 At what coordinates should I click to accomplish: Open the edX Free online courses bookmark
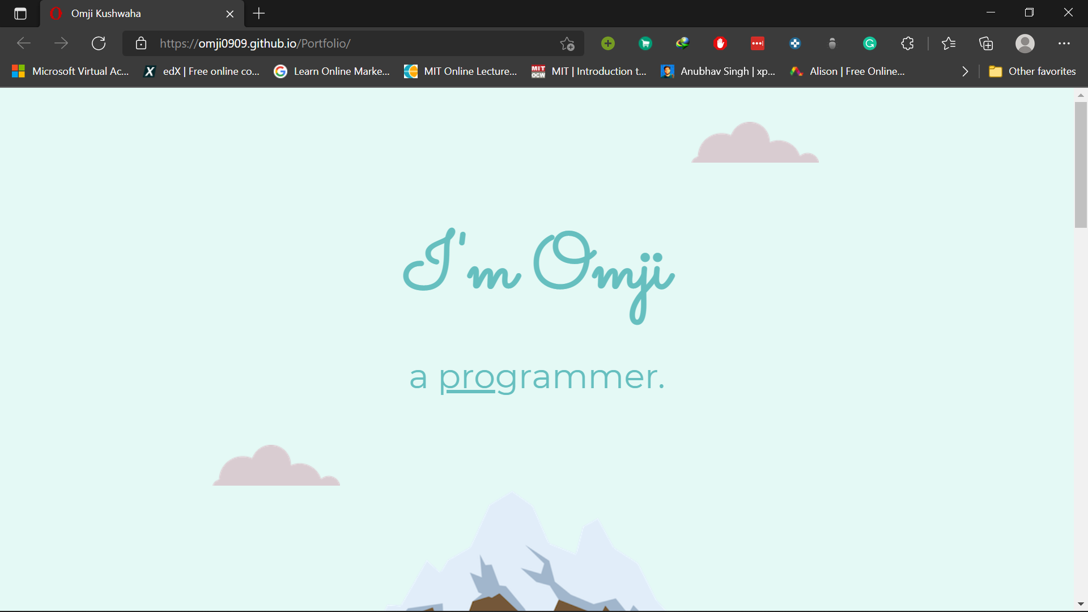click(202, 71)
